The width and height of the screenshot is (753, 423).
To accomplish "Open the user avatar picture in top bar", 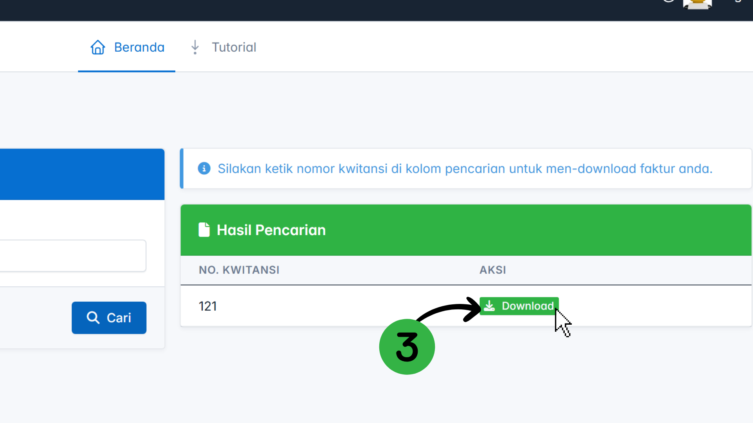I will 697,4.
